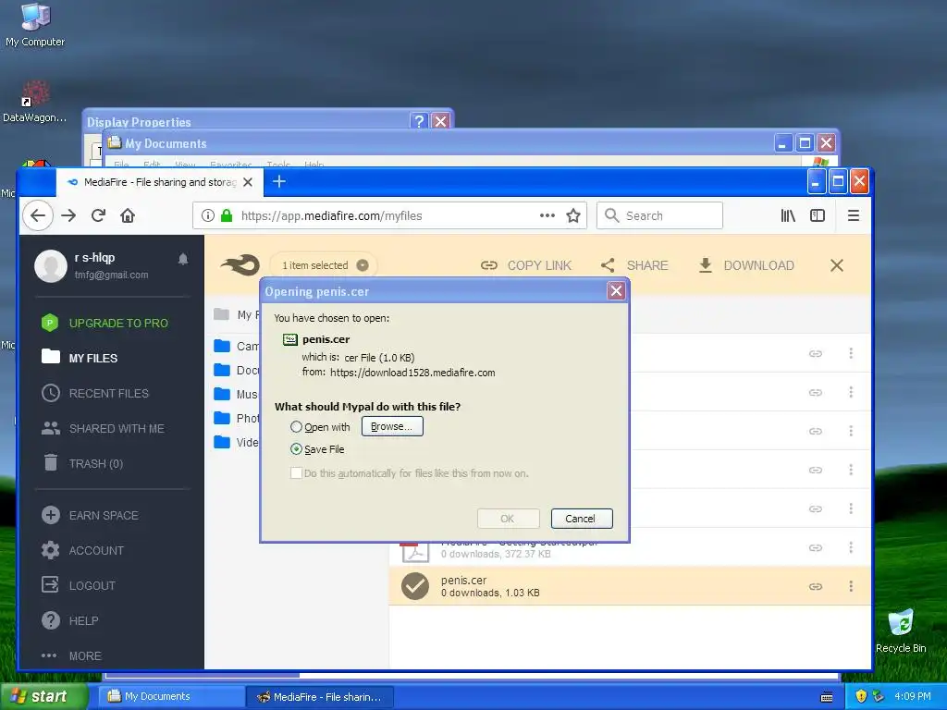
Task: Open three-dot options for the PDF file row
Action: 851,547
